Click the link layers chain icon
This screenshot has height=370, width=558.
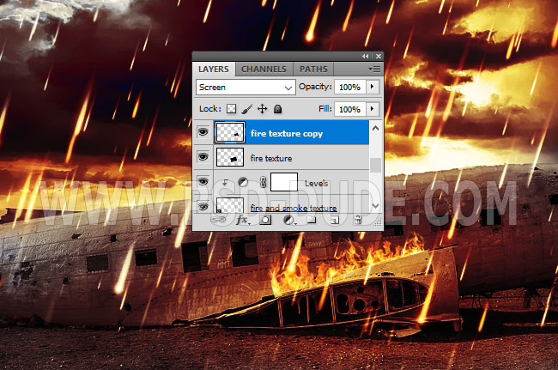pos(218,221)
